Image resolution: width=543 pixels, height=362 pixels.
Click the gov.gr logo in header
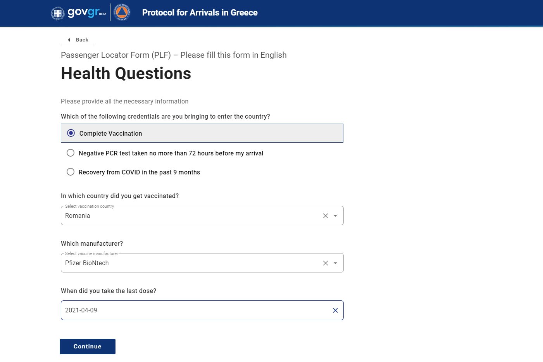click(x=83, y=12)
